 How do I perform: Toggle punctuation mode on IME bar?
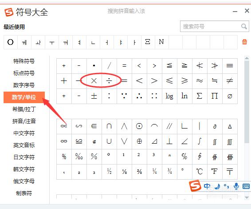click(226, 186)
